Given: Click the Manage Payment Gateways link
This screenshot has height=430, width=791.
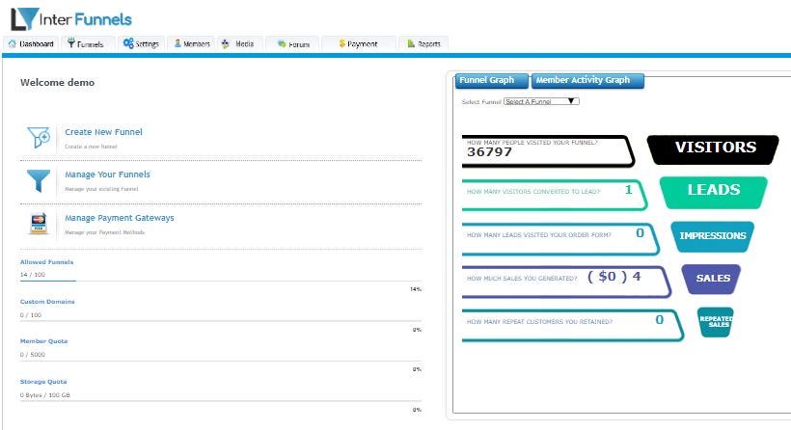Looking at the screenshot, I should [120, 218].
